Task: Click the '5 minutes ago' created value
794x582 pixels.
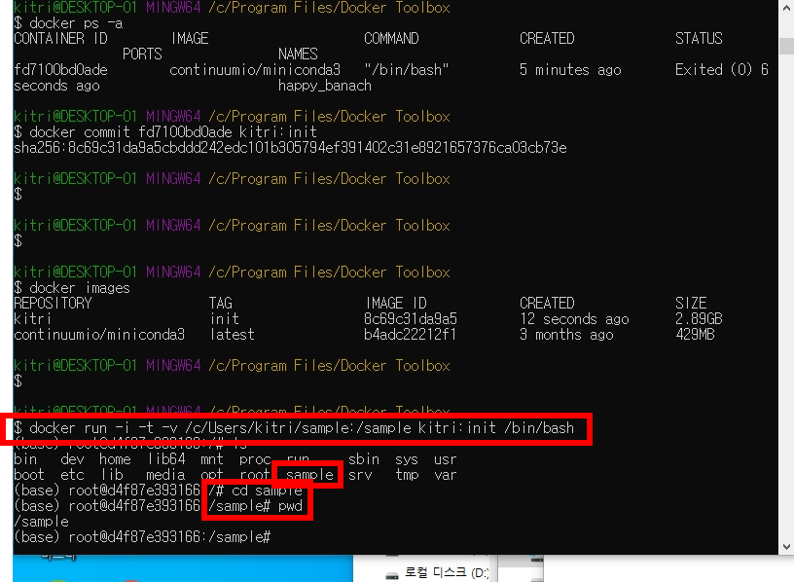Action: click(x=570, y=70)
